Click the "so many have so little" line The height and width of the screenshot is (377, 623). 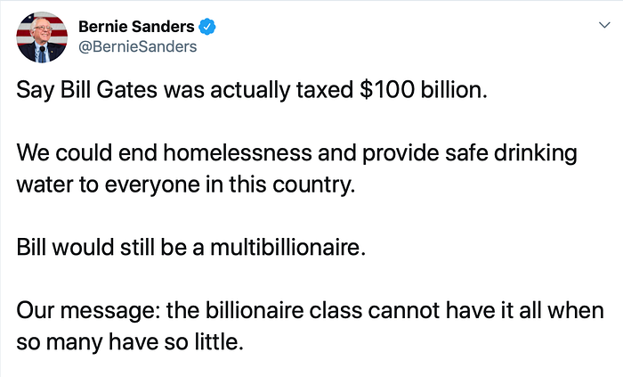[x=130, y=342]
